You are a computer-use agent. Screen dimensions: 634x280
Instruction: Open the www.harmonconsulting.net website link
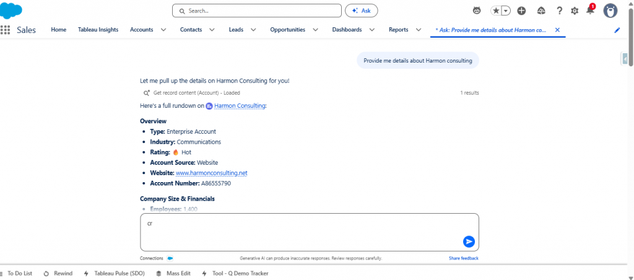pos(212,173)
